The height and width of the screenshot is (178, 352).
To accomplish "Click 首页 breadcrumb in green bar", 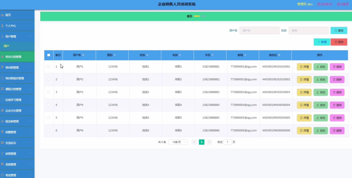I will tap(189, 16).
